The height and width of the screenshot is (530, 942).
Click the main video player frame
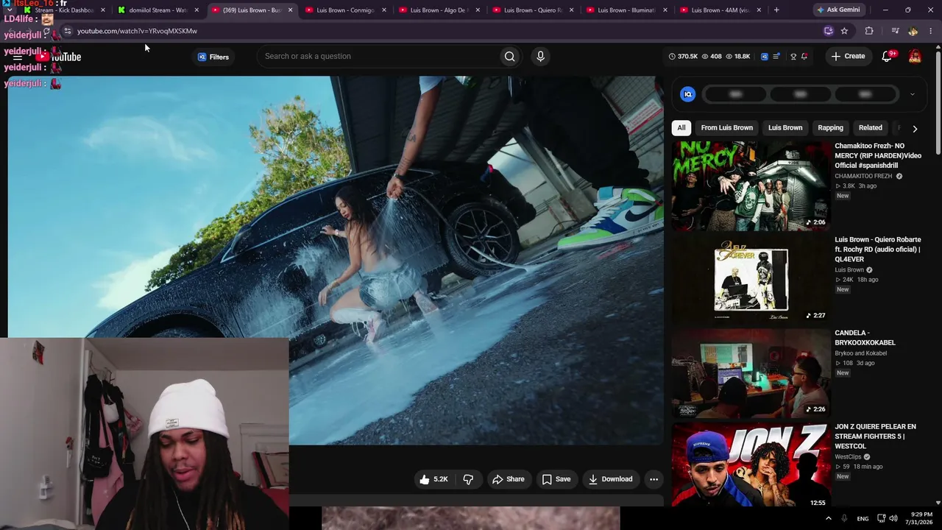click(x=336, y=260)
